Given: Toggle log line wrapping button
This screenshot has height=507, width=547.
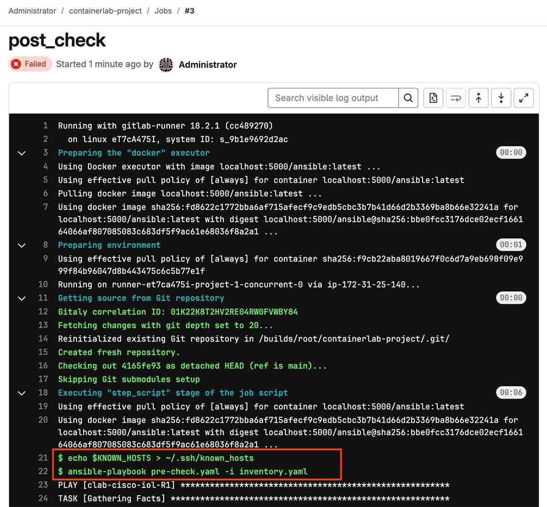Looking at the screenshot, I should pos(455,98).
